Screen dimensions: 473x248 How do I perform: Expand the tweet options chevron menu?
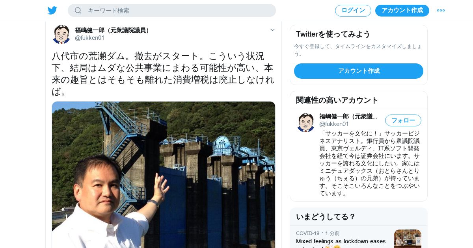272,30
